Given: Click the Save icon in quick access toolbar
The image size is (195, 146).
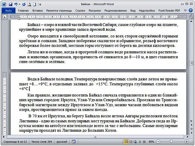Looking at the screenshot, I should (10, 4).
